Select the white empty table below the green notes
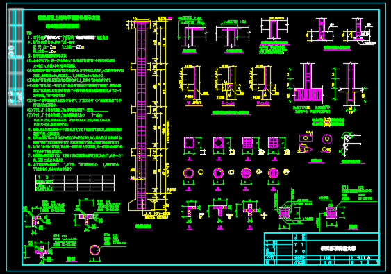Viewport: 391px width, 274px height. tap(75, 183)
